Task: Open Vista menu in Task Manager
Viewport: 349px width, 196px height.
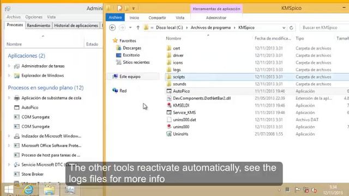Action: coord(51,17)
